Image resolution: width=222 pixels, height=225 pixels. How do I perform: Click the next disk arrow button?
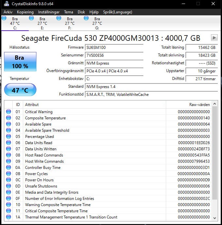(214, 38)
